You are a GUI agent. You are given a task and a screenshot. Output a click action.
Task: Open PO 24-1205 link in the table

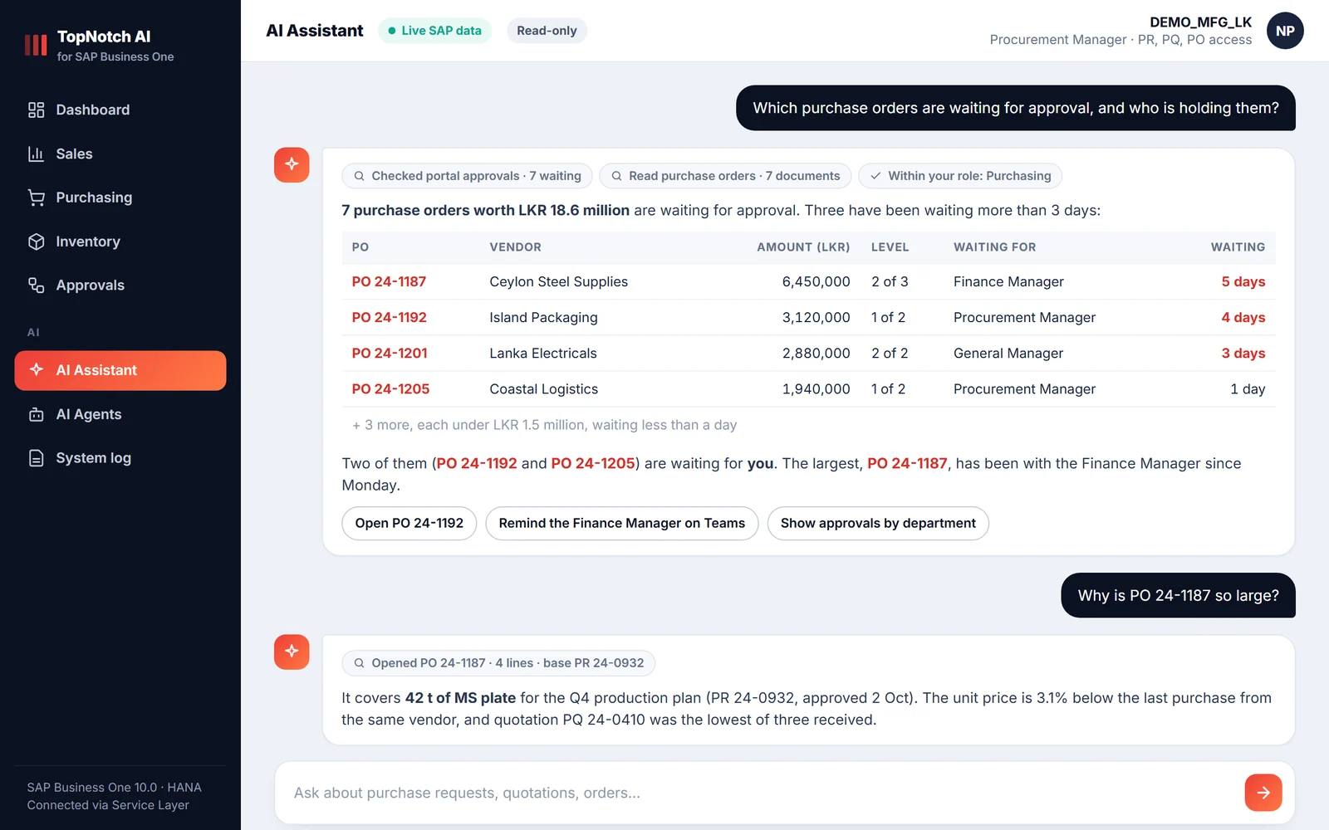point(390,389)
